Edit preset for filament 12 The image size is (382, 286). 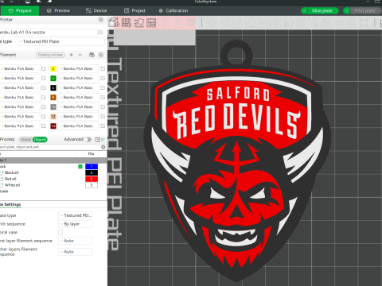click(103, 116)
